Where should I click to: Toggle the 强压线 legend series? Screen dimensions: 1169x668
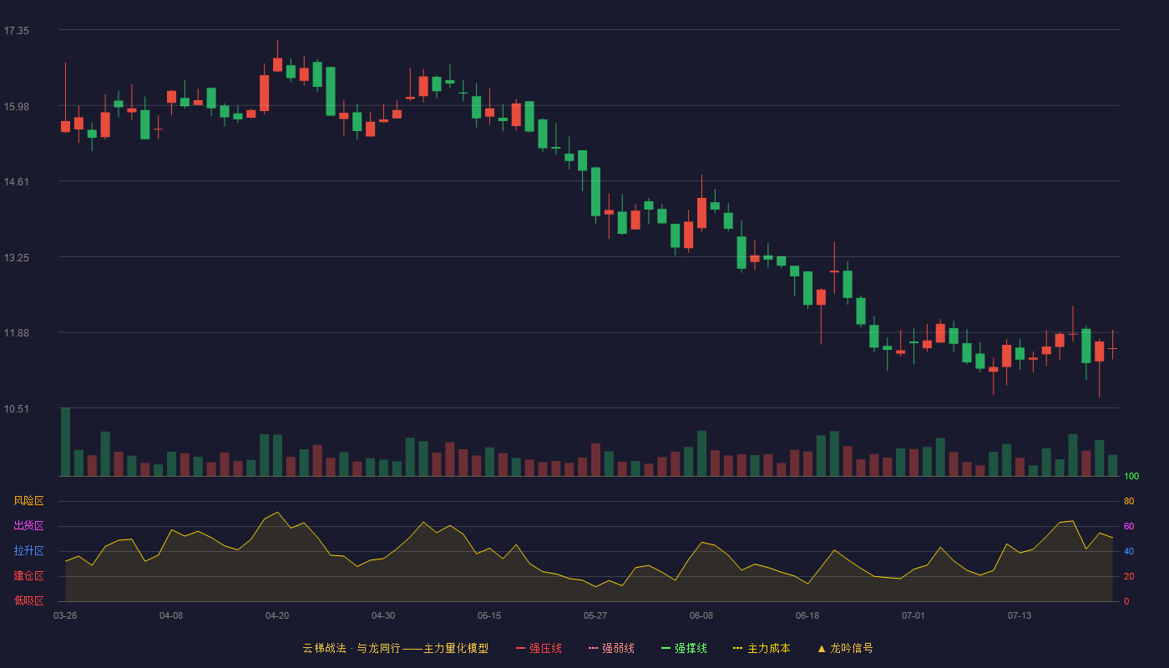coord(539,648)
